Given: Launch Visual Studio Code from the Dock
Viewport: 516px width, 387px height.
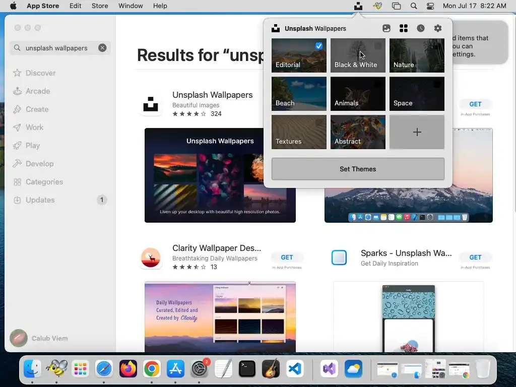Looking at the screenshot, I should coord(295,368).
